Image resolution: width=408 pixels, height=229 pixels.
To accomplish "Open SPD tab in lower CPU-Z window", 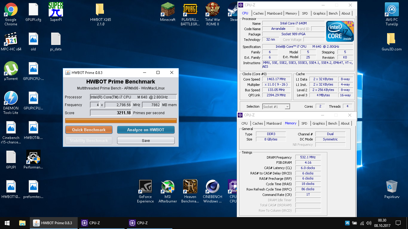I will 304,123.
